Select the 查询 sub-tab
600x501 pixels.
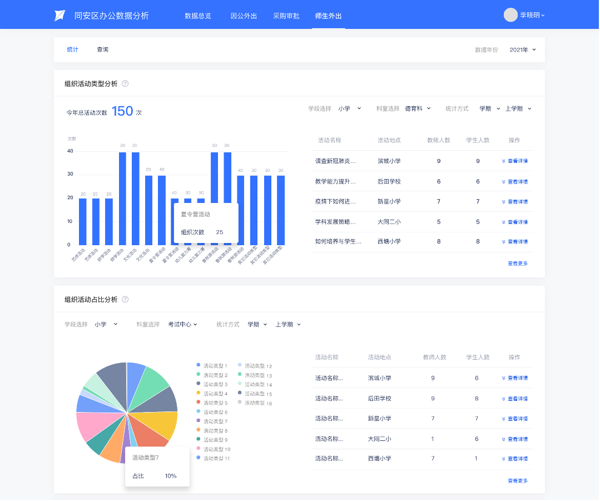coord(103,49)
